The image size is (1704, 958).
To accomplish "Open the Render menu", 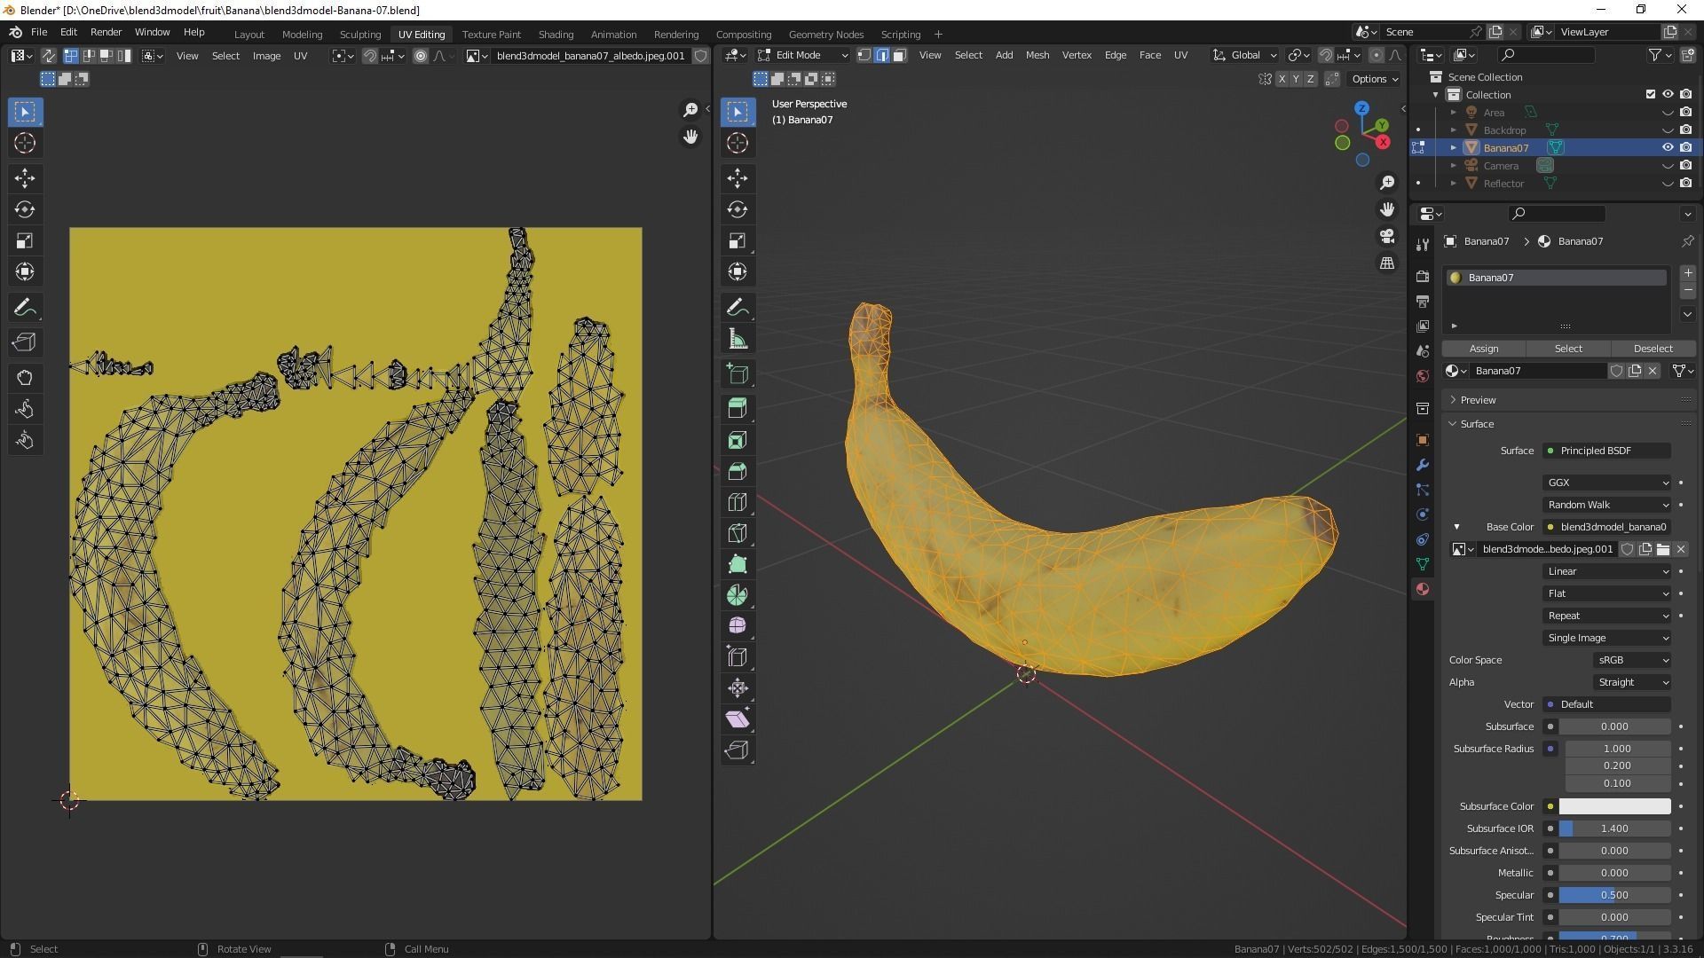I will pos(106,32).
